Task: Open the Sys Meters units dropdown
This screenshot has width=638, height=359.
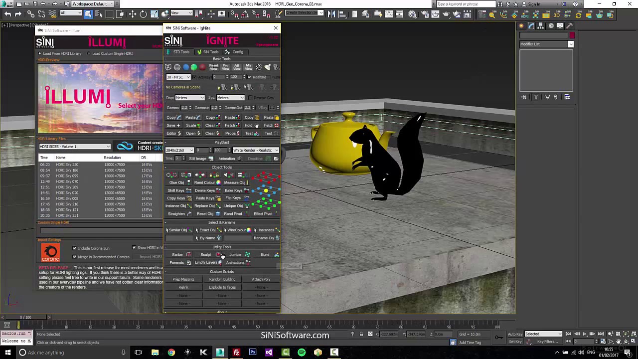Action: [230, 98]
